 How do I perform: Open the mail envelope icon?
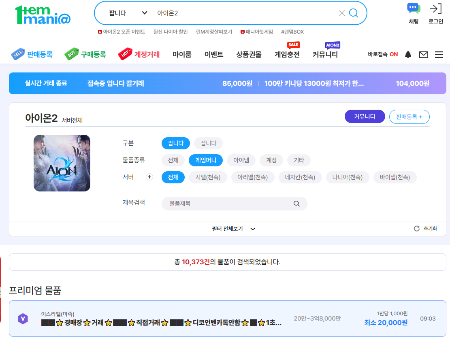pyautogui.click(x=423, y=55)
